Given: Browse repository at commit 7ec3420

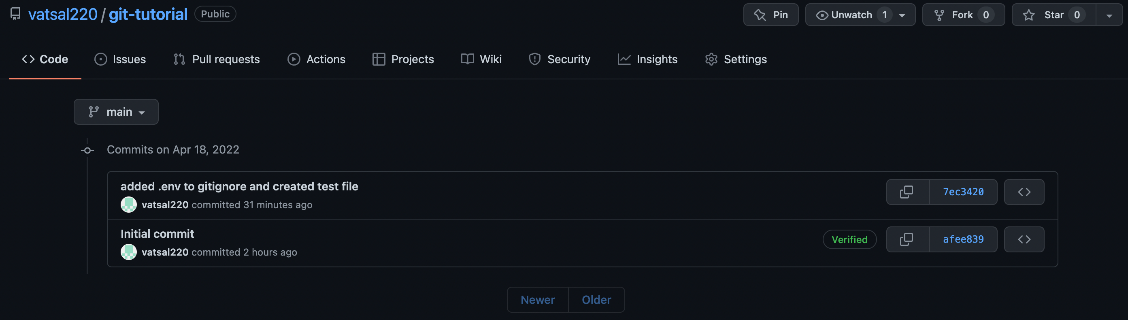Looking at the screenshot, I should coord(1024,192).
